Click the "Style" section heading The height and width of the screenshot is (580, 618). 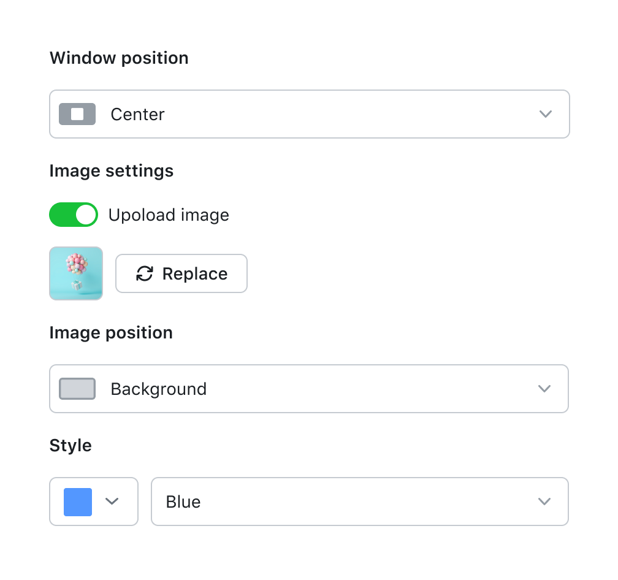pos(71,446)
